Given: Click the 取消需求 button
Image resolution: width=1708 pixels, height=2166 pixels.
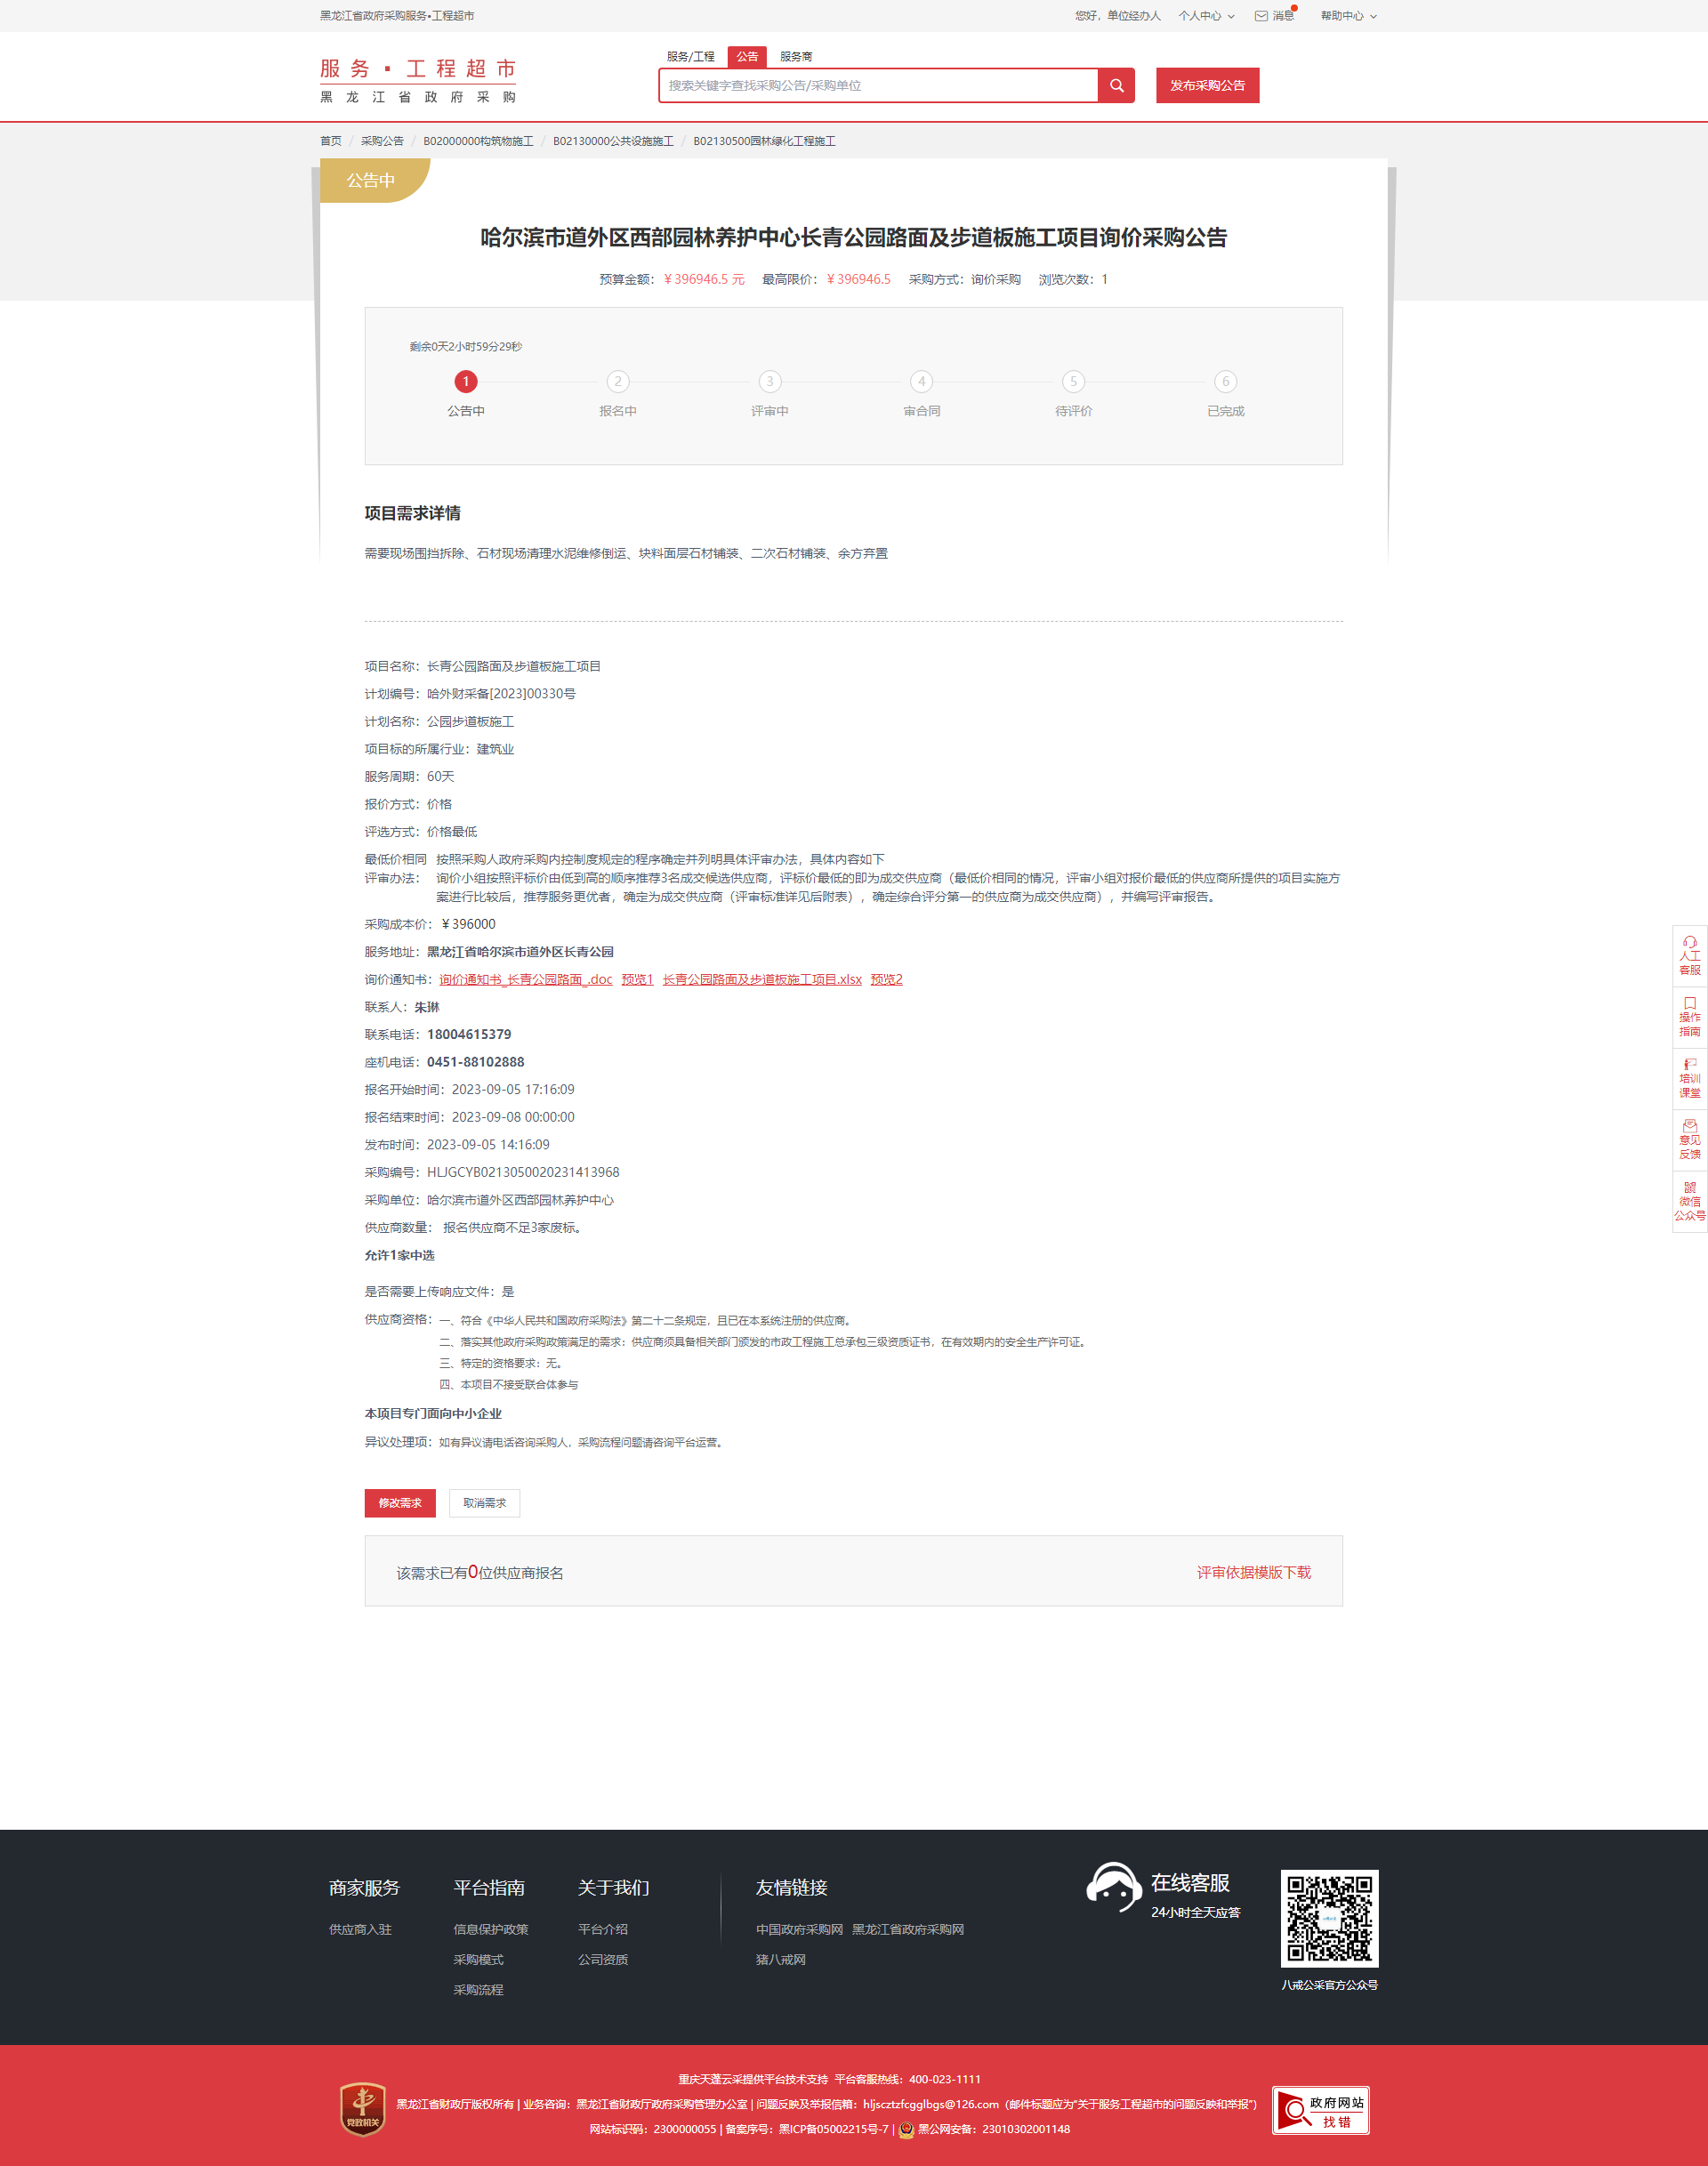Looking at the screenshot, I should pos(484,1503).
